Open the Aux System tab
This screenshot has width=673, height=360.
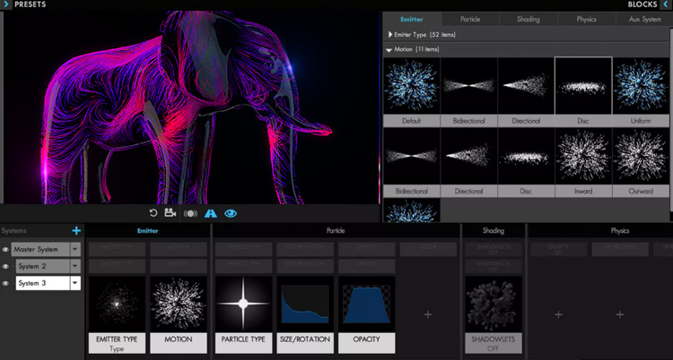click(644, 19)
